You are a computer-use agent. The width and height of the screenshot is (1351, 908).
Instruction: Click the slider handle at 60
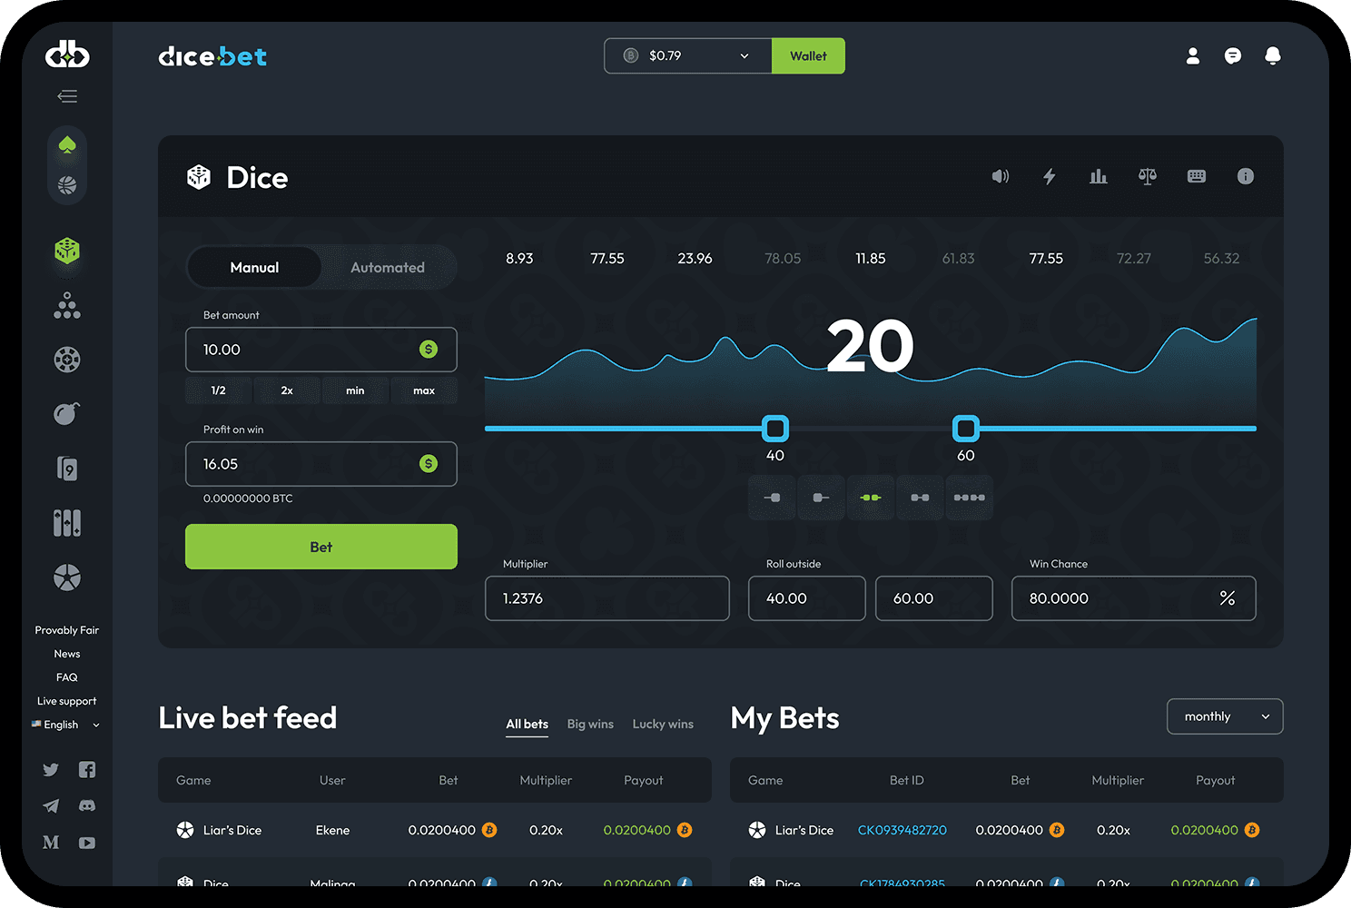966,428
